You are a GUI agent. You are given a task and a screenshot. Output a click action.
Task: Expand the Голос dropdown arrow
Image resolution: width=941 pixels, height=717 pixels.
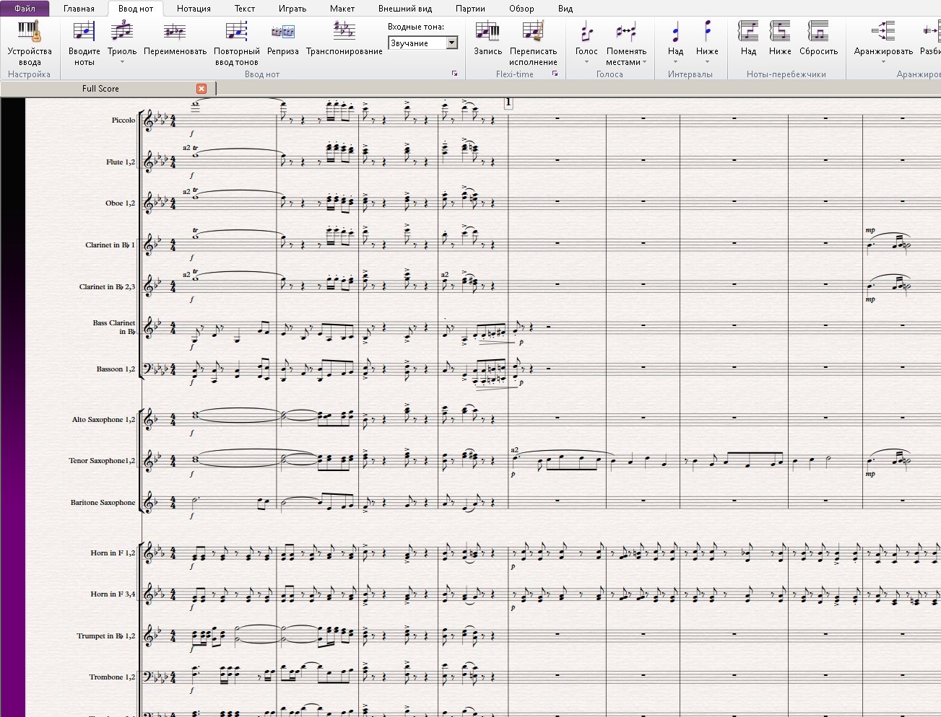586,62
